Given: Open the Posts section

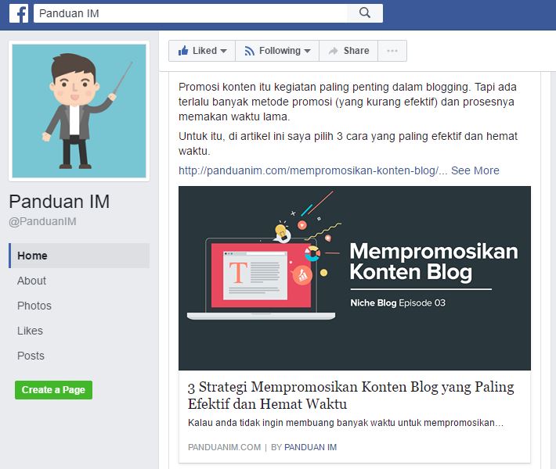Looking at the screenshot, I should 31,356.
